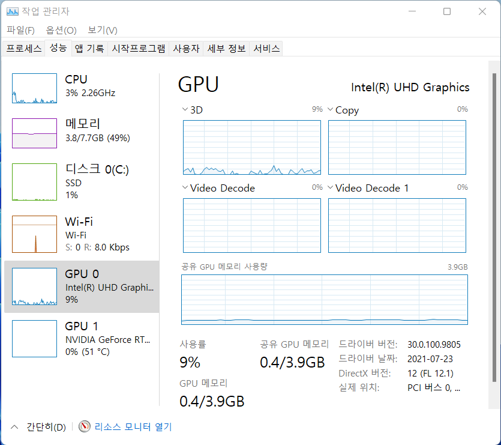
Task: Select the memory usage thumbnail graph
Action: pos(34,133)
